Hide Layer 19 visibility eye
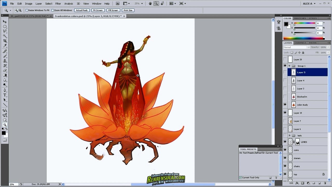 [285, 113]
